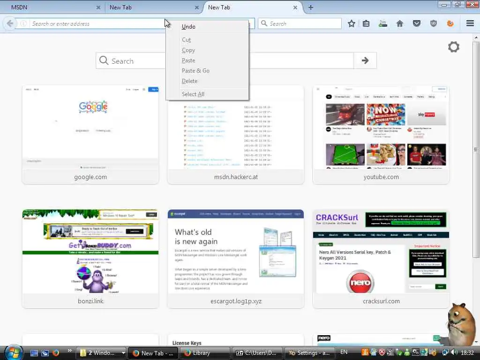
Task: Open a new tab with plus button
Action: (311, 7)
